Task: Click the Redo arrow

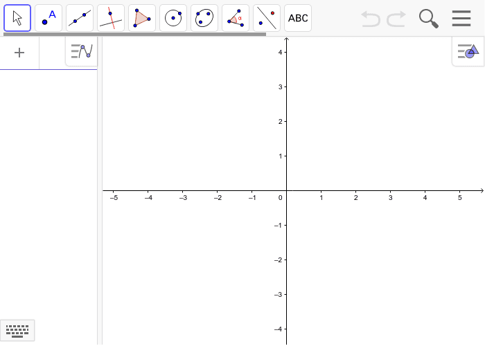Action: (x=396, y=19)
